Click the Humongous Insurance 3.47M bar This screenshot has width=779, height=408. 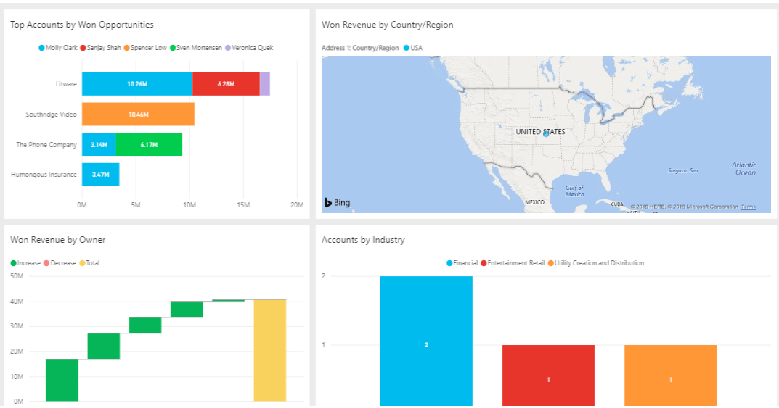(100, 175)
